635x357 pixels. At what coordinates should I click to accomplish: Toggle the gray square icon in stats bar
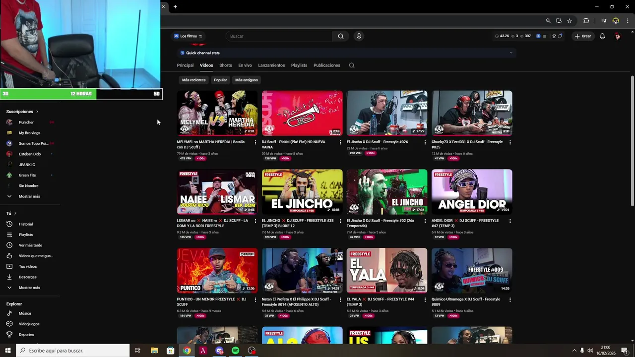(x=545, y=36)
